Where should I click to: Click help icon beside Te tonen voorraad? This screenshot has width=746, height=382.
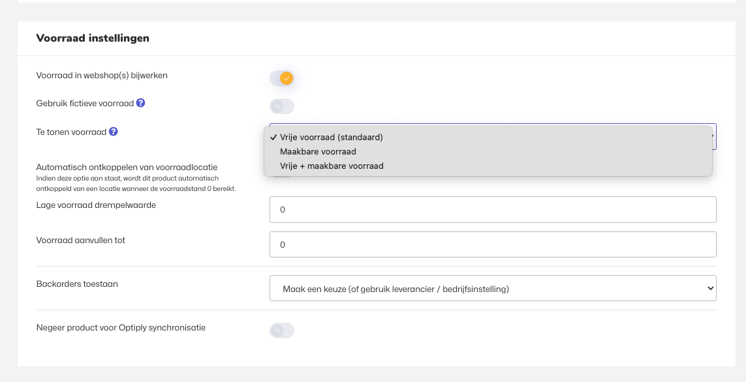pyautogui.click(x=114, y=132)
